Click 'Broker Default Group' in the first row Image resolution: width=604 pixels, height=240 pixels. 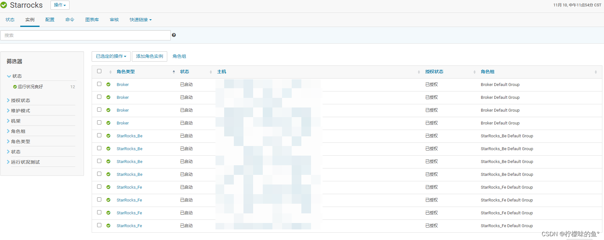(500, 84)
